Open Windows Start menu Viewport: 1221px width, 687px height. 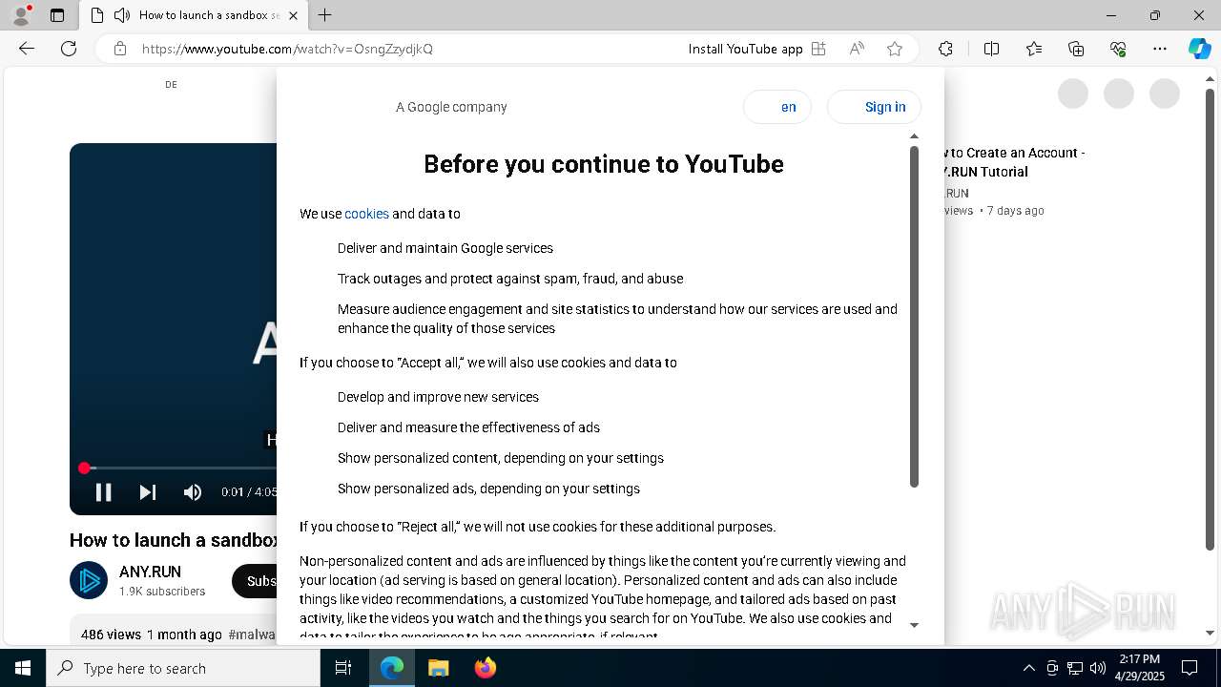point(23,668)
